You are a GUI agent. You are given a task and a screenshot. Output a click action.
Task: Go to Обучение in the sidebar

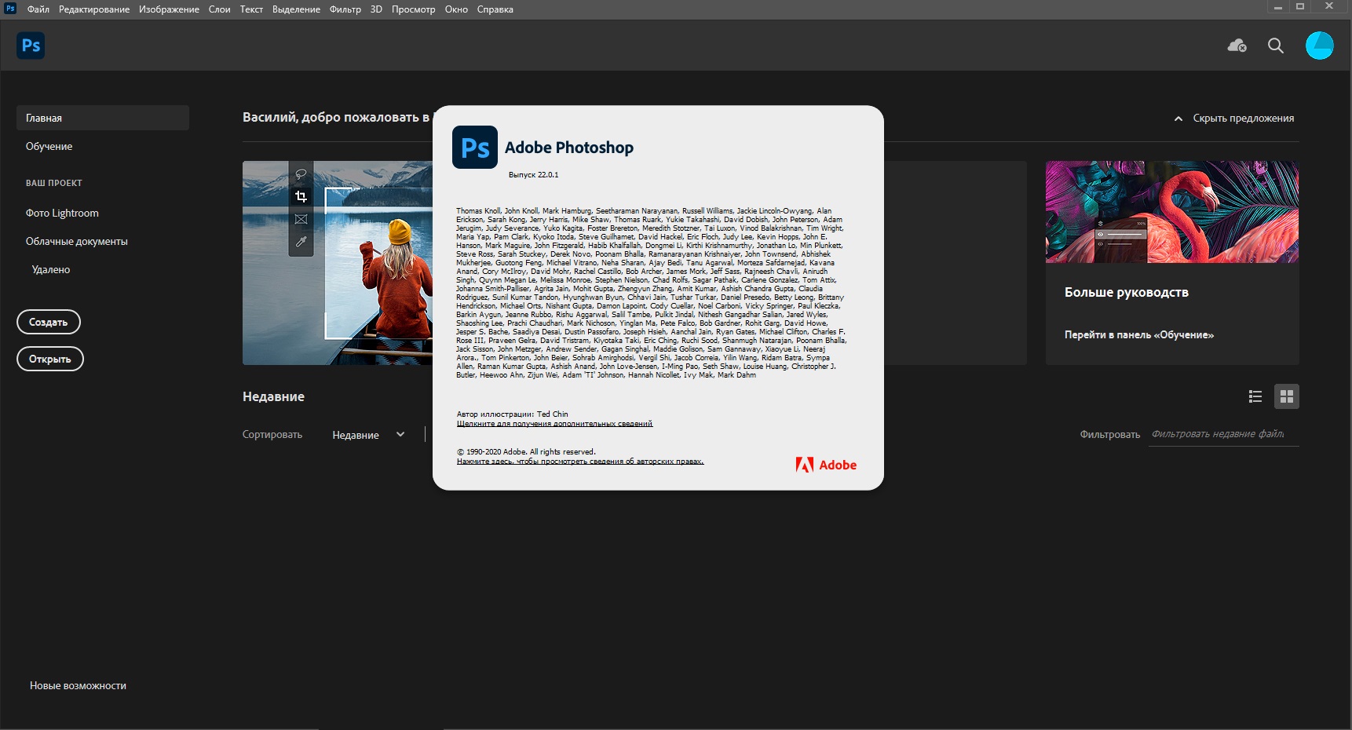[x=49, y=146]
